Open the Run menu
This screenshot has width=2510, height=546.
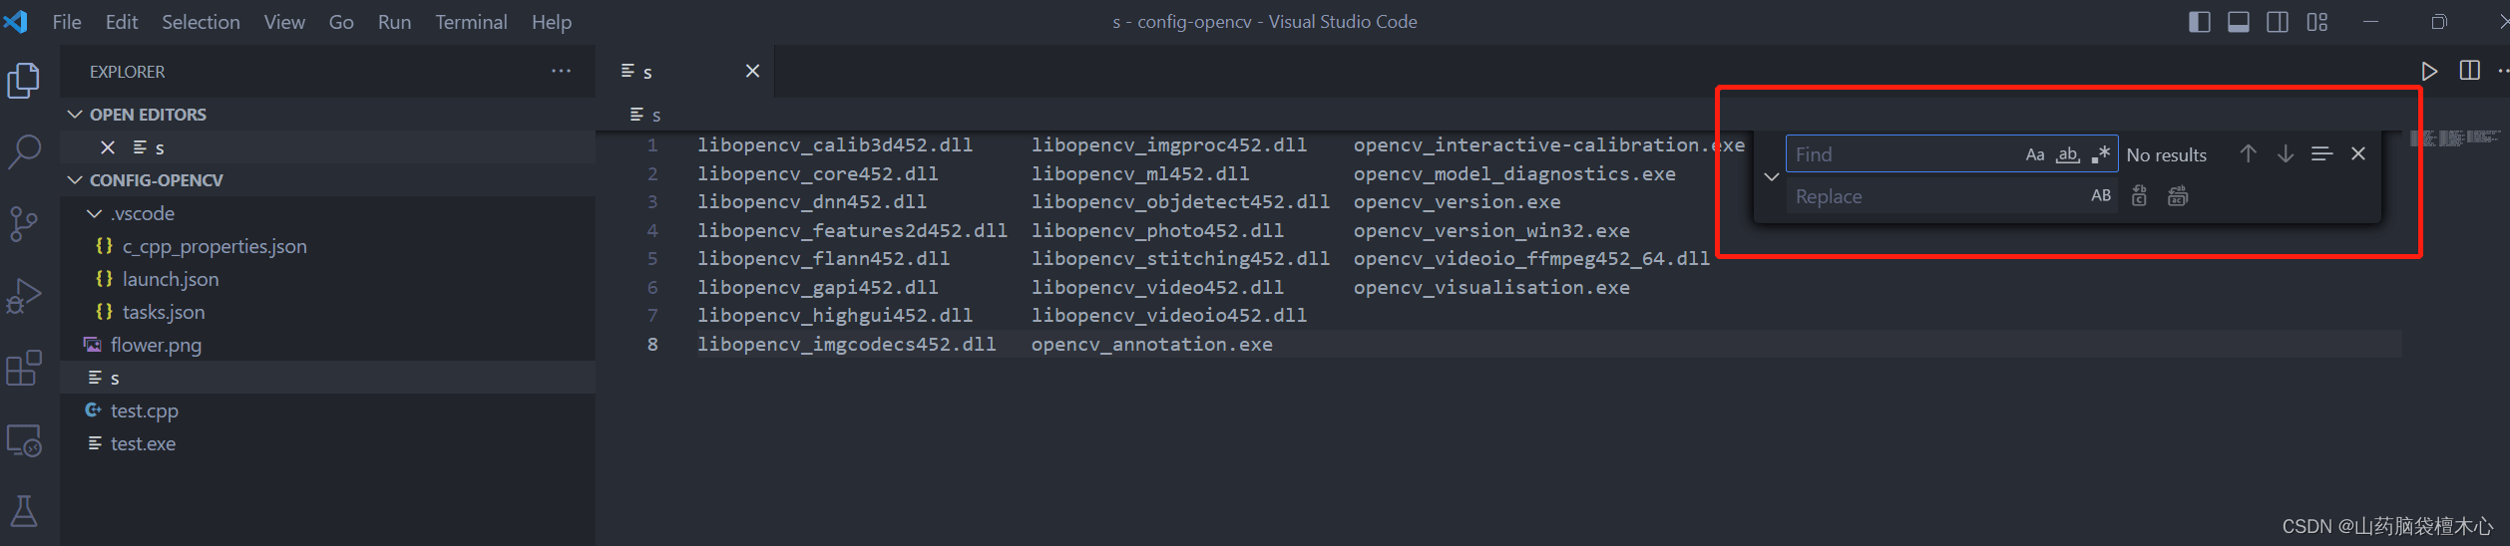click(394, 22)
